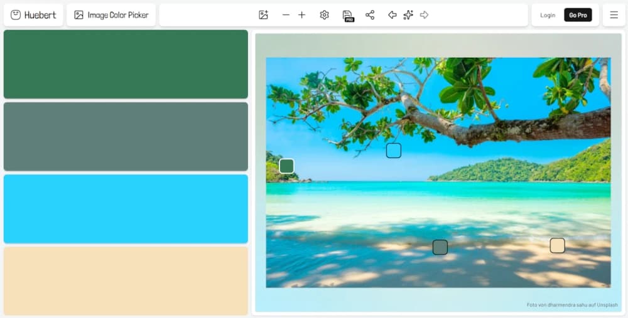Save the palette with the PRO save icon
Viewport: 628px width, 318px height.
[x=348, y=16]
